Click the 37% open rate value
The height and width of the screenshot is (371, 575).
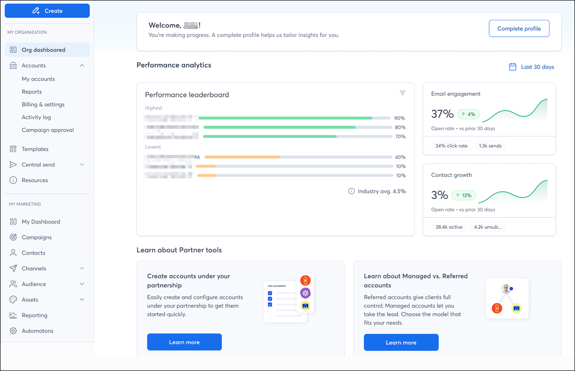[x=442, y=114]
